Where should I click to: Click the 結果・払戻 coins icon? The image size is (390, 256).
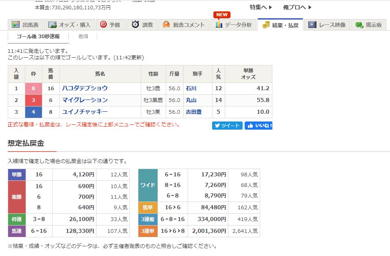(x=266, y=25)
